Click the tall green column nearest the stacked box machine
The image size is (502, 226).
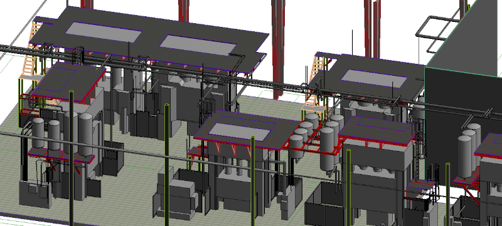(x=166, y=165)
